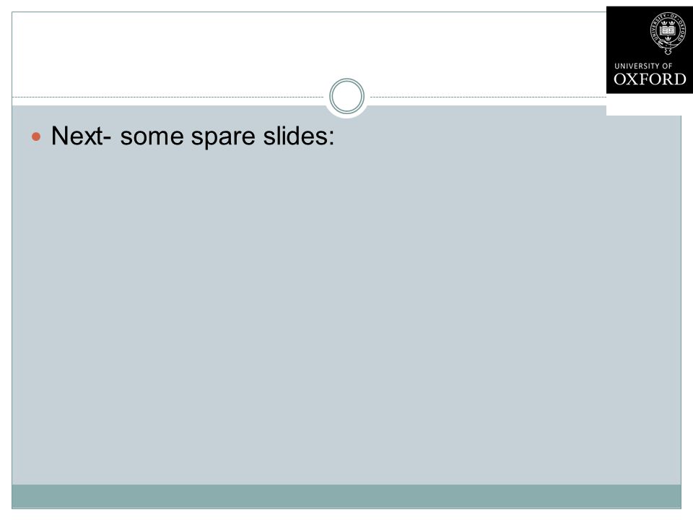This screenshot has height=520, width=693.
Task: Click the black Oxford logo box
Action: (x=649, y=50)
